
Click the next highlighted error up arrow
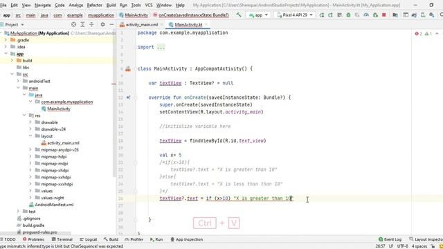[x=437, y=34]
